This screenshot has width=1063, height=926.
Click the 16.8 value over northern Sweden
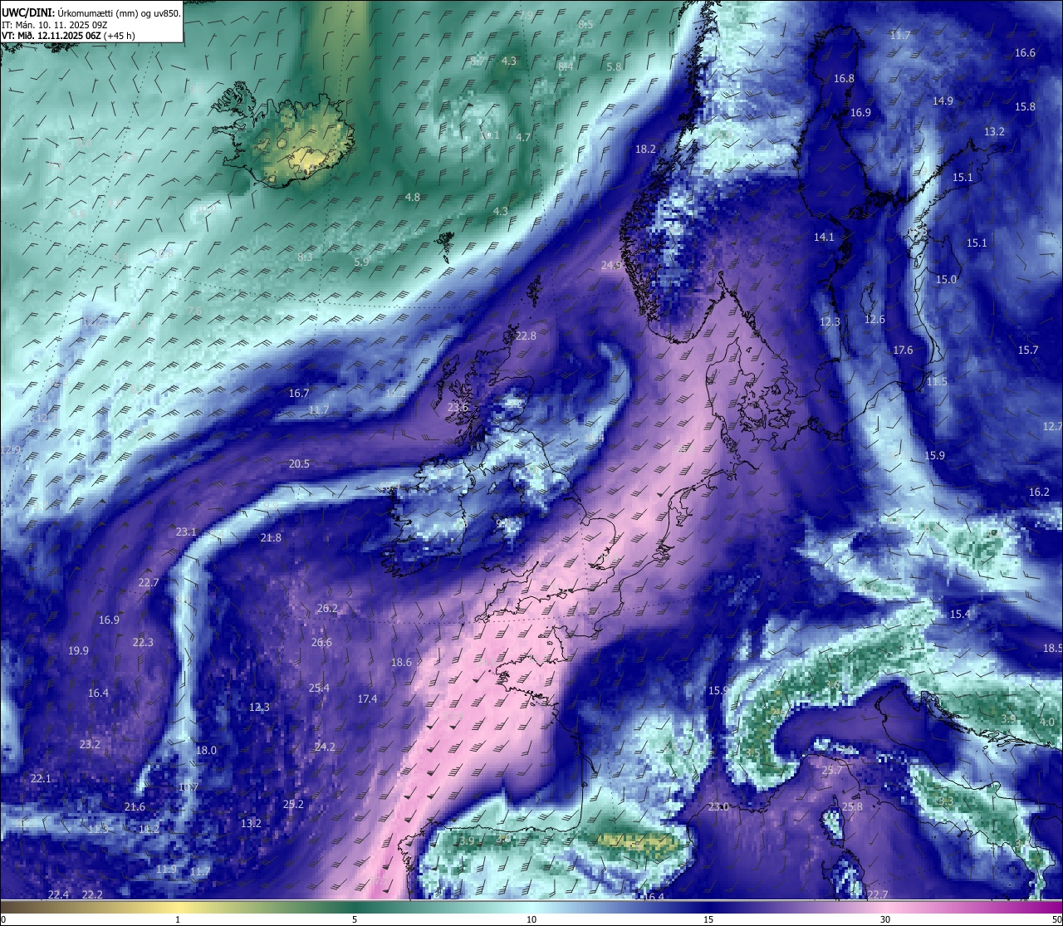(x=844, y=78)
